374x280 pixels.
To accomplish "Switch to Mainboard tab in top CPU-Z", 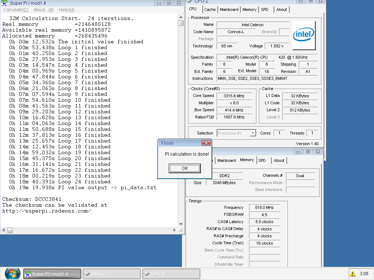I will (x=229, y=9).
